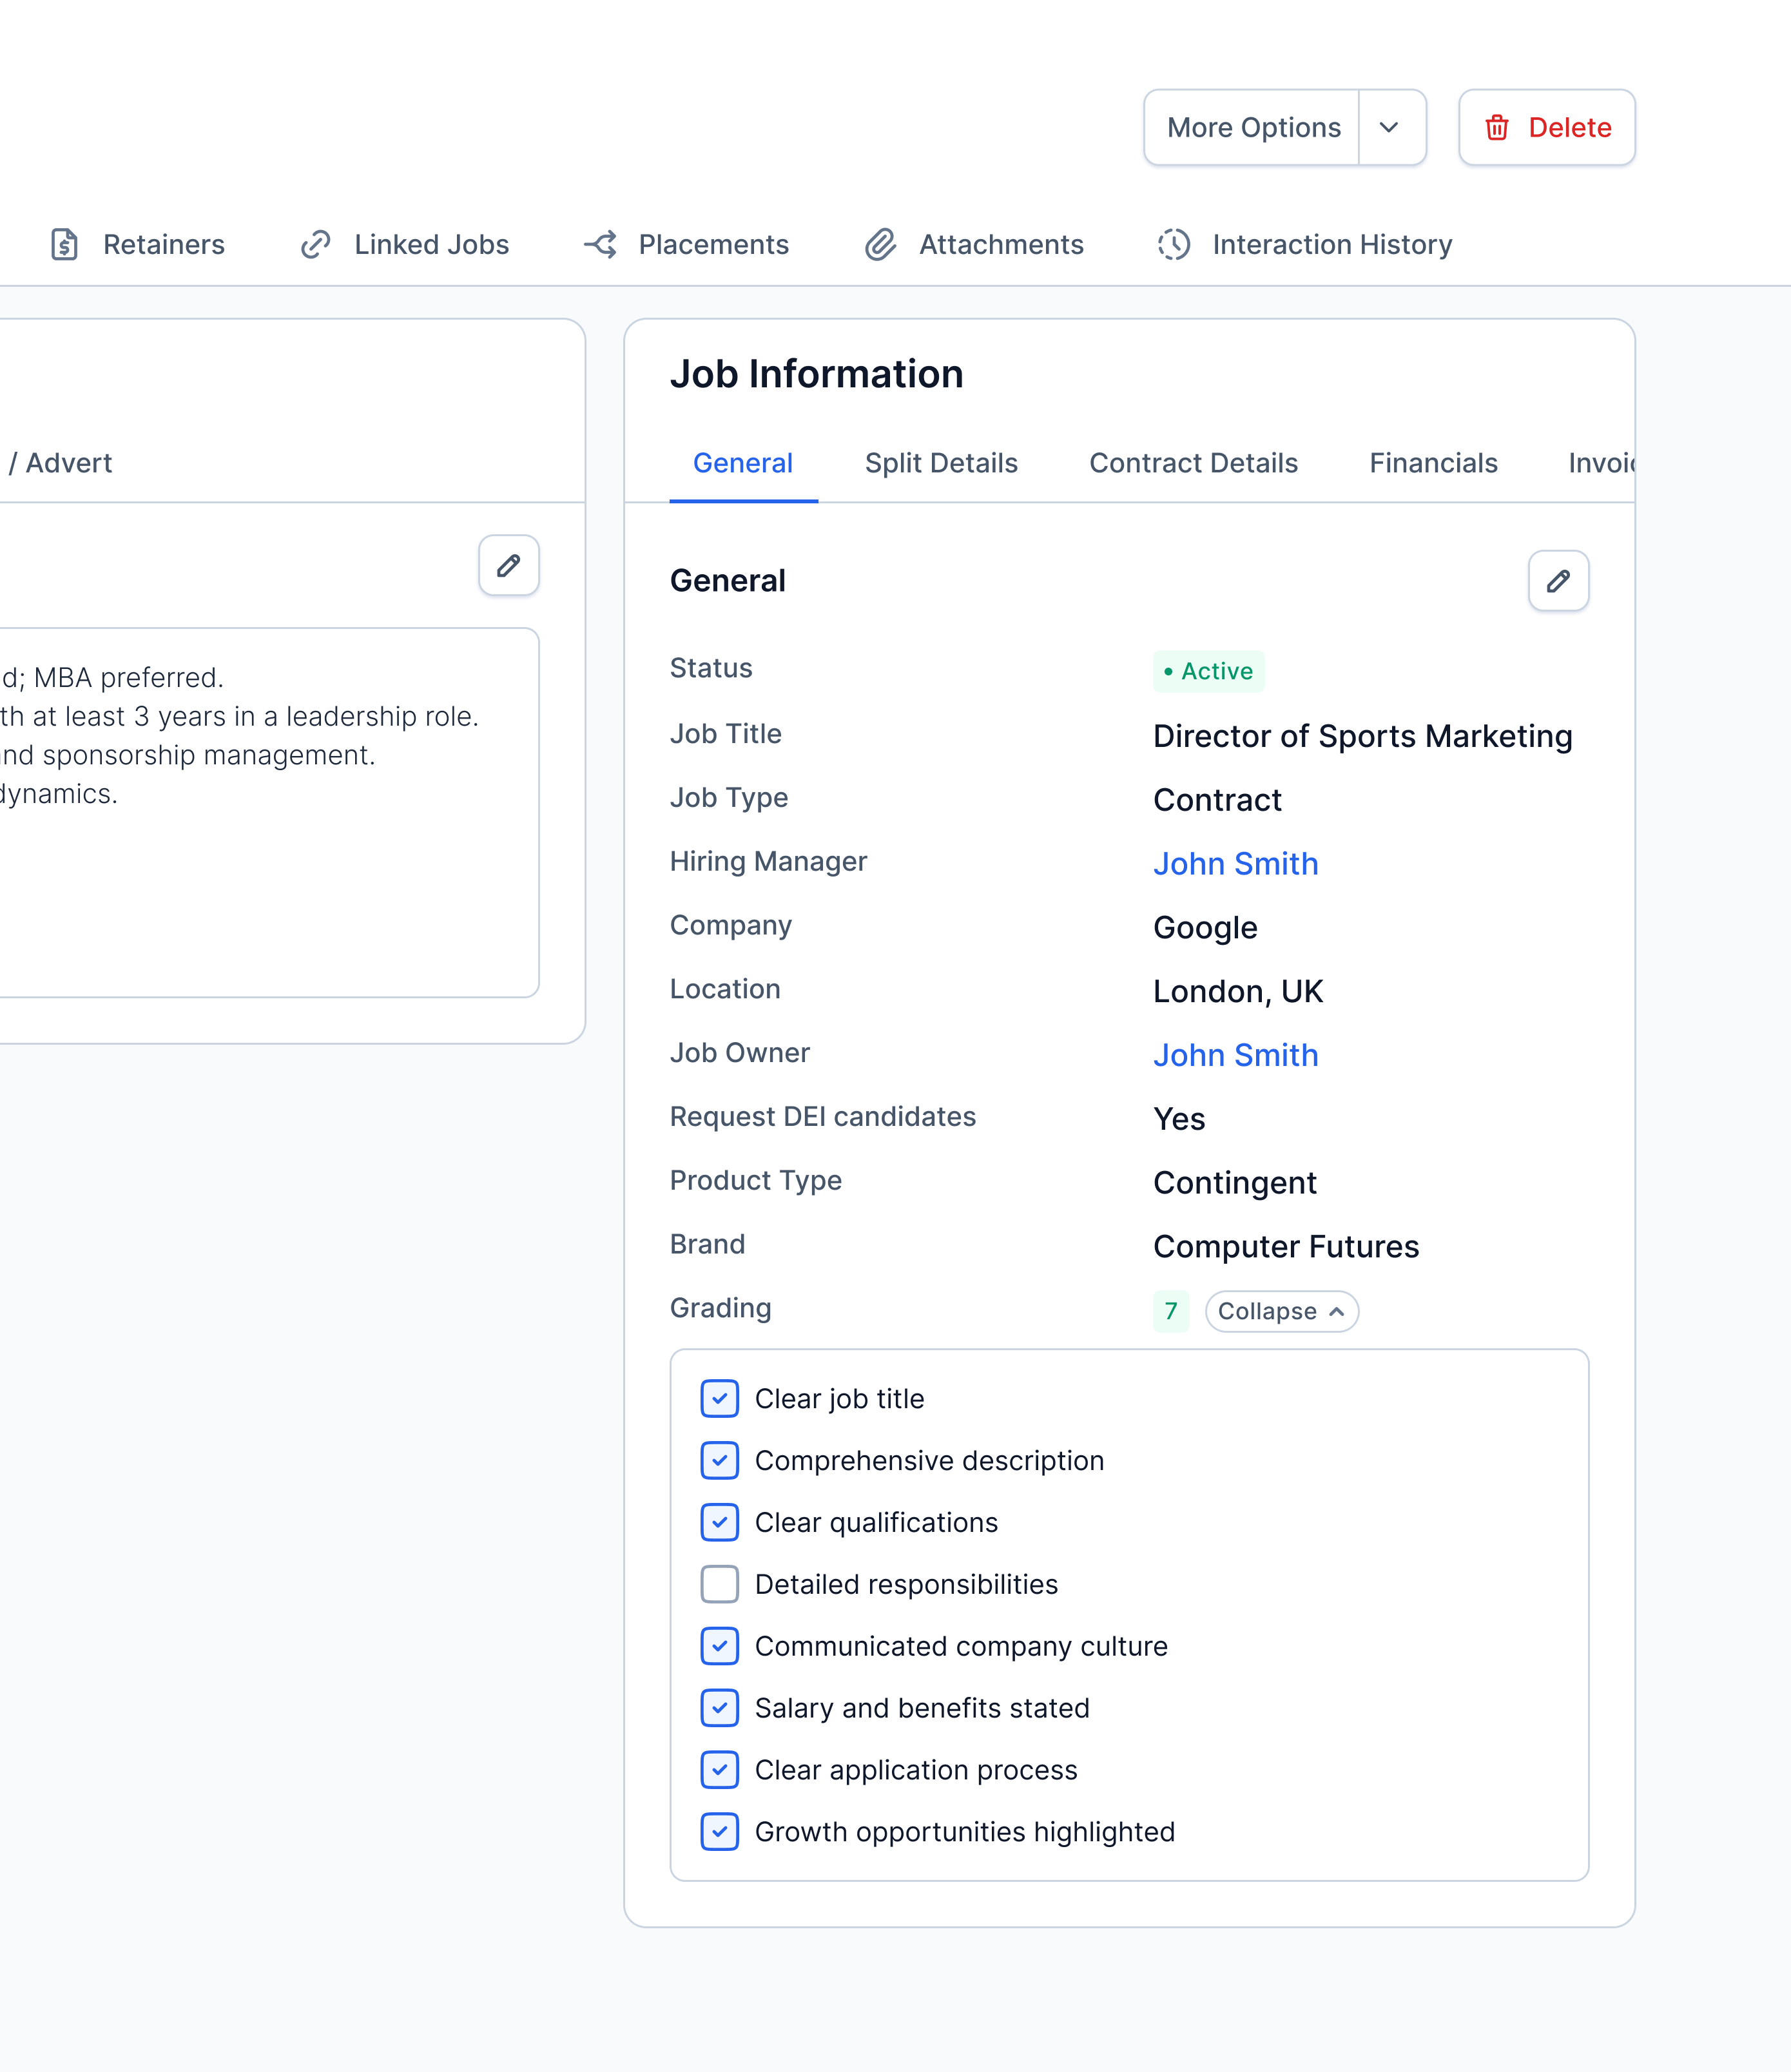Click the Linked Jobs chain icon

316,244
